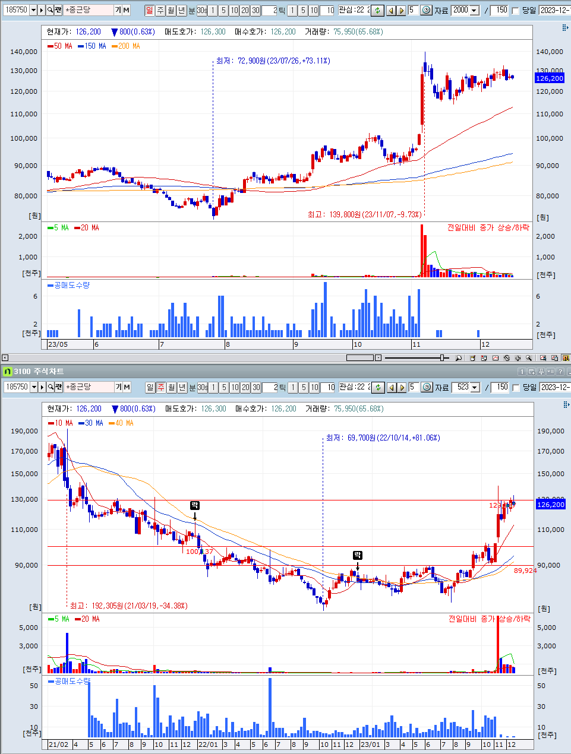Select 분 minute period in 3100 주식차트 toolbar
Image resolution: width=571 pixels, height=754 pixels.
coord(192,387)
